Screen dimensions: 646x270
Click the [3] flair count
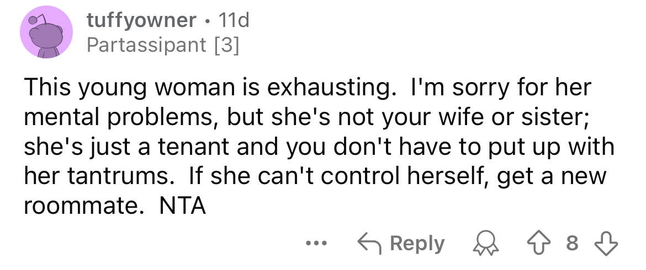(226, 45)
